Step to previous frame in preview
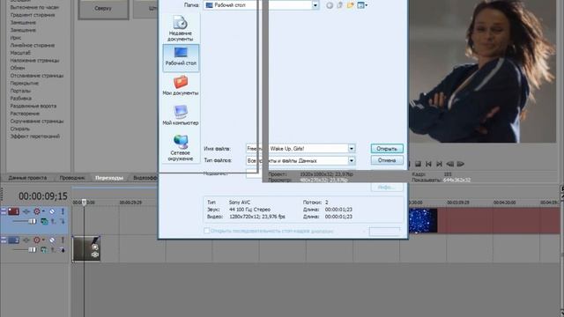The image size is (564, 317). pyautogui.click(x=449, y=164)
